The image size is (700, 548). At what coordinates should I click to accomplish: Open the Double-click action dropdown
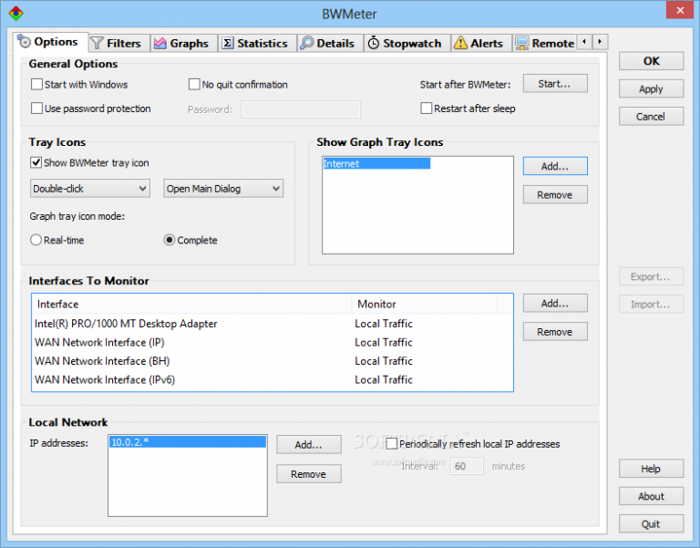90,189
